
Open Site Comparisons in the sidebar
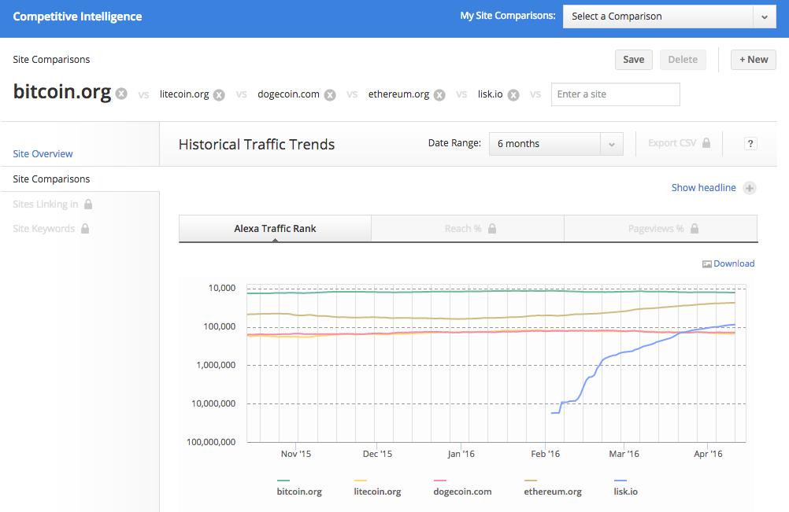51,179
